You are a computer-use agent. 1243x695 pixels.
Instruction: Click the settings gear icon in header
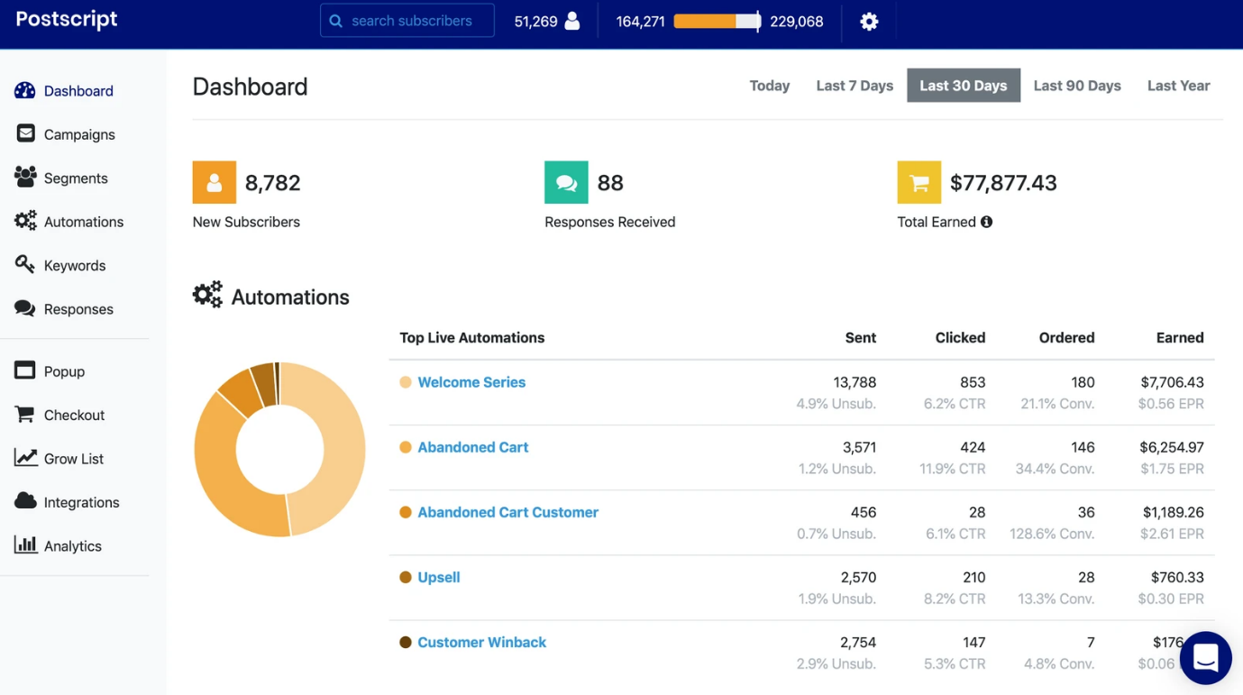(869, 22)
